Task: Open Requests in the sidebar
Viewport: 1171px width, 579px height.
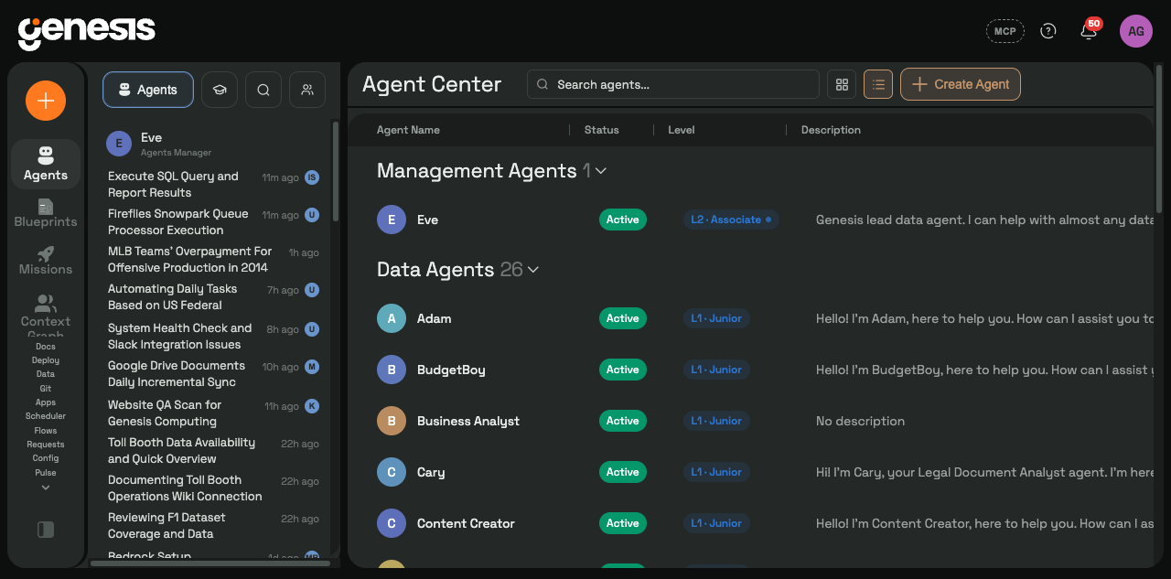Action: (x=46, y=445)
